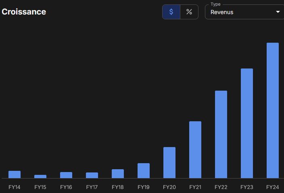Select the FY18 bar

point(118,174)
